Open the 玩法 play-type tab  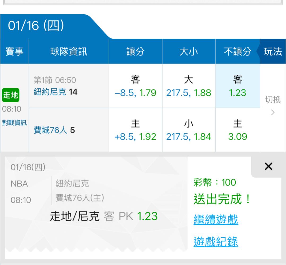(273, 51)
